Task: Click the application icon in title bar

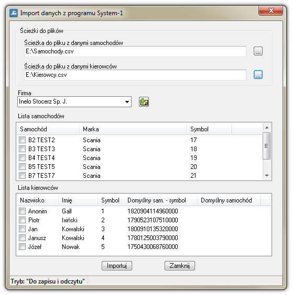Action: [14, 13]
